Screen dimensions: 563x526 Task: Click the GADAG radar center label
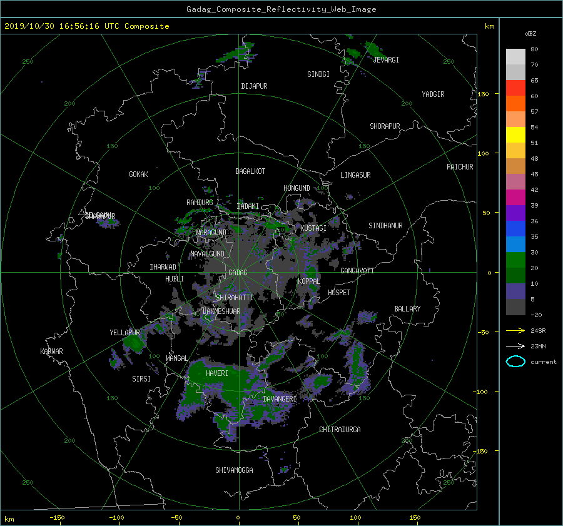pos(238,273)
